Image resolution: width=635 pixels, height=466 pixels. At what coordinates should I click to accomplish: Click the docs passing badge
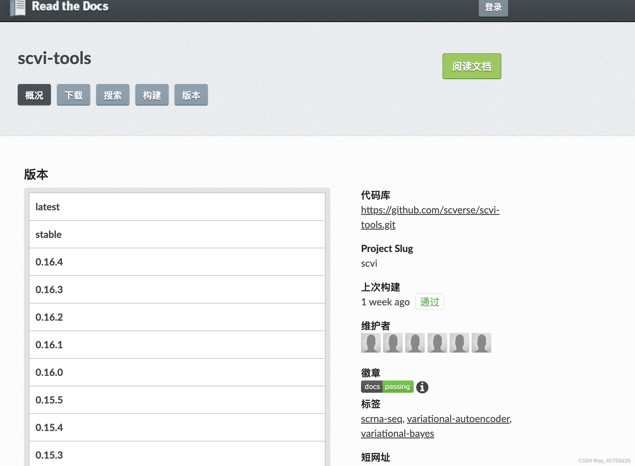point(387,387)
